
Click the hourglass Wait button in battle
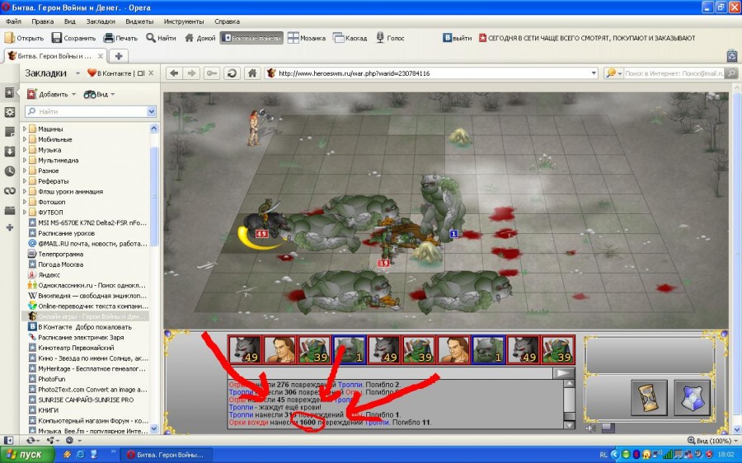point(650,397)
